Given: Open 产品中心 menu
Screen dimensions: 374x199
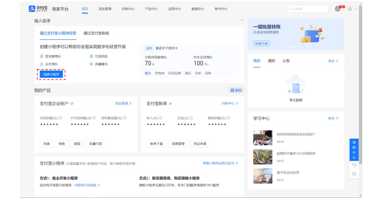Looking at the screenshot, I should tap(151, 9).
